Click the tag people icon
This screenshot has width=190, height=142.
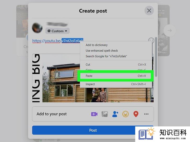(x=115, y=114)
